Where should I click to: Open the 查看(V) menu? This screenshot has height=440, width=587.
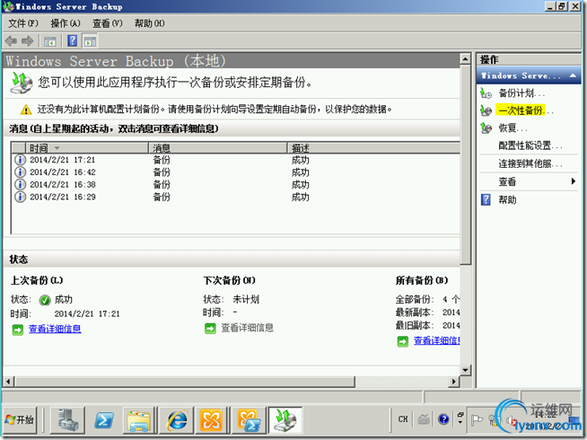pos(108,23)
